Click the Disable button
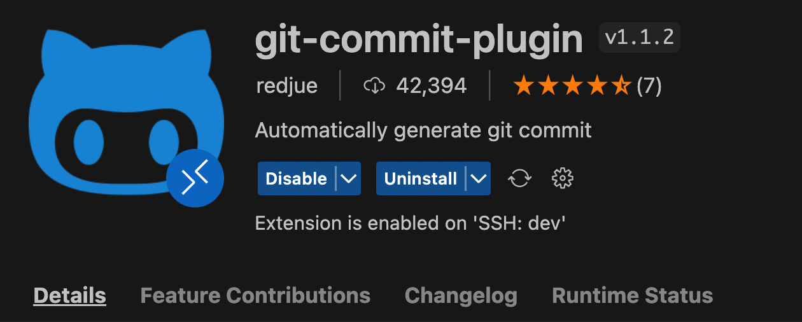Viewport: 802px width, 322px height. point(296,179)
